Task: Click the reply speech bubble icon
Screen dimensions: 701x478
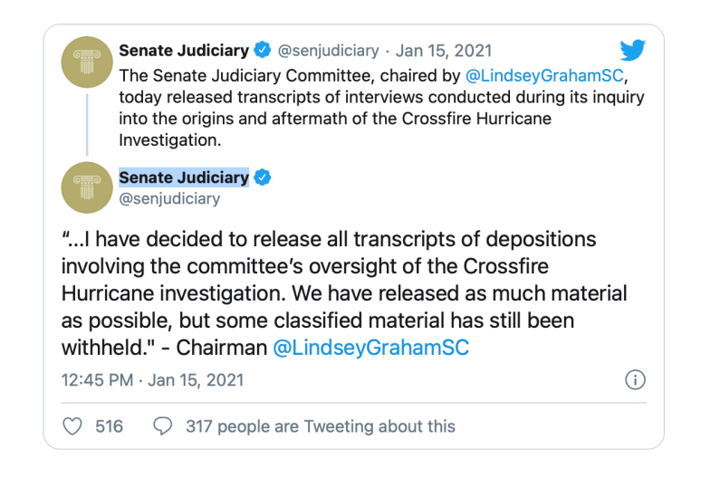Action: click(163, 425)
